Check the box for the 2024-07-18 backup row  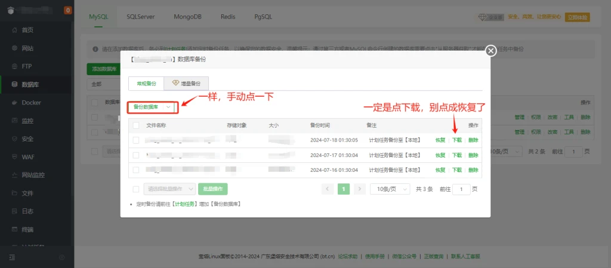click(136, 140)
